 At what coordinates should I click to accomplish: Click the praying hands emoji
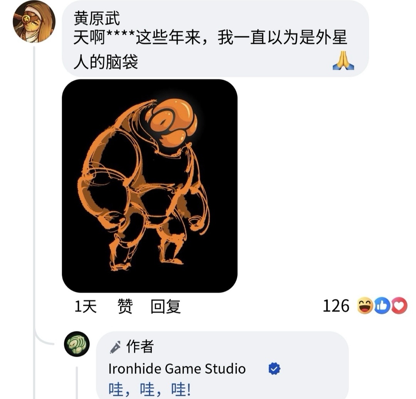pyautogui.click(x=343, y=60)
